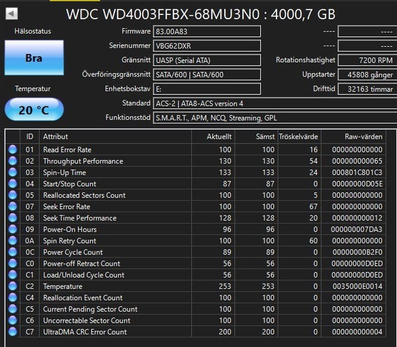Click the Aktuellt column header
Viewport: 397px width, 347px height.
[x=213, y=137]
